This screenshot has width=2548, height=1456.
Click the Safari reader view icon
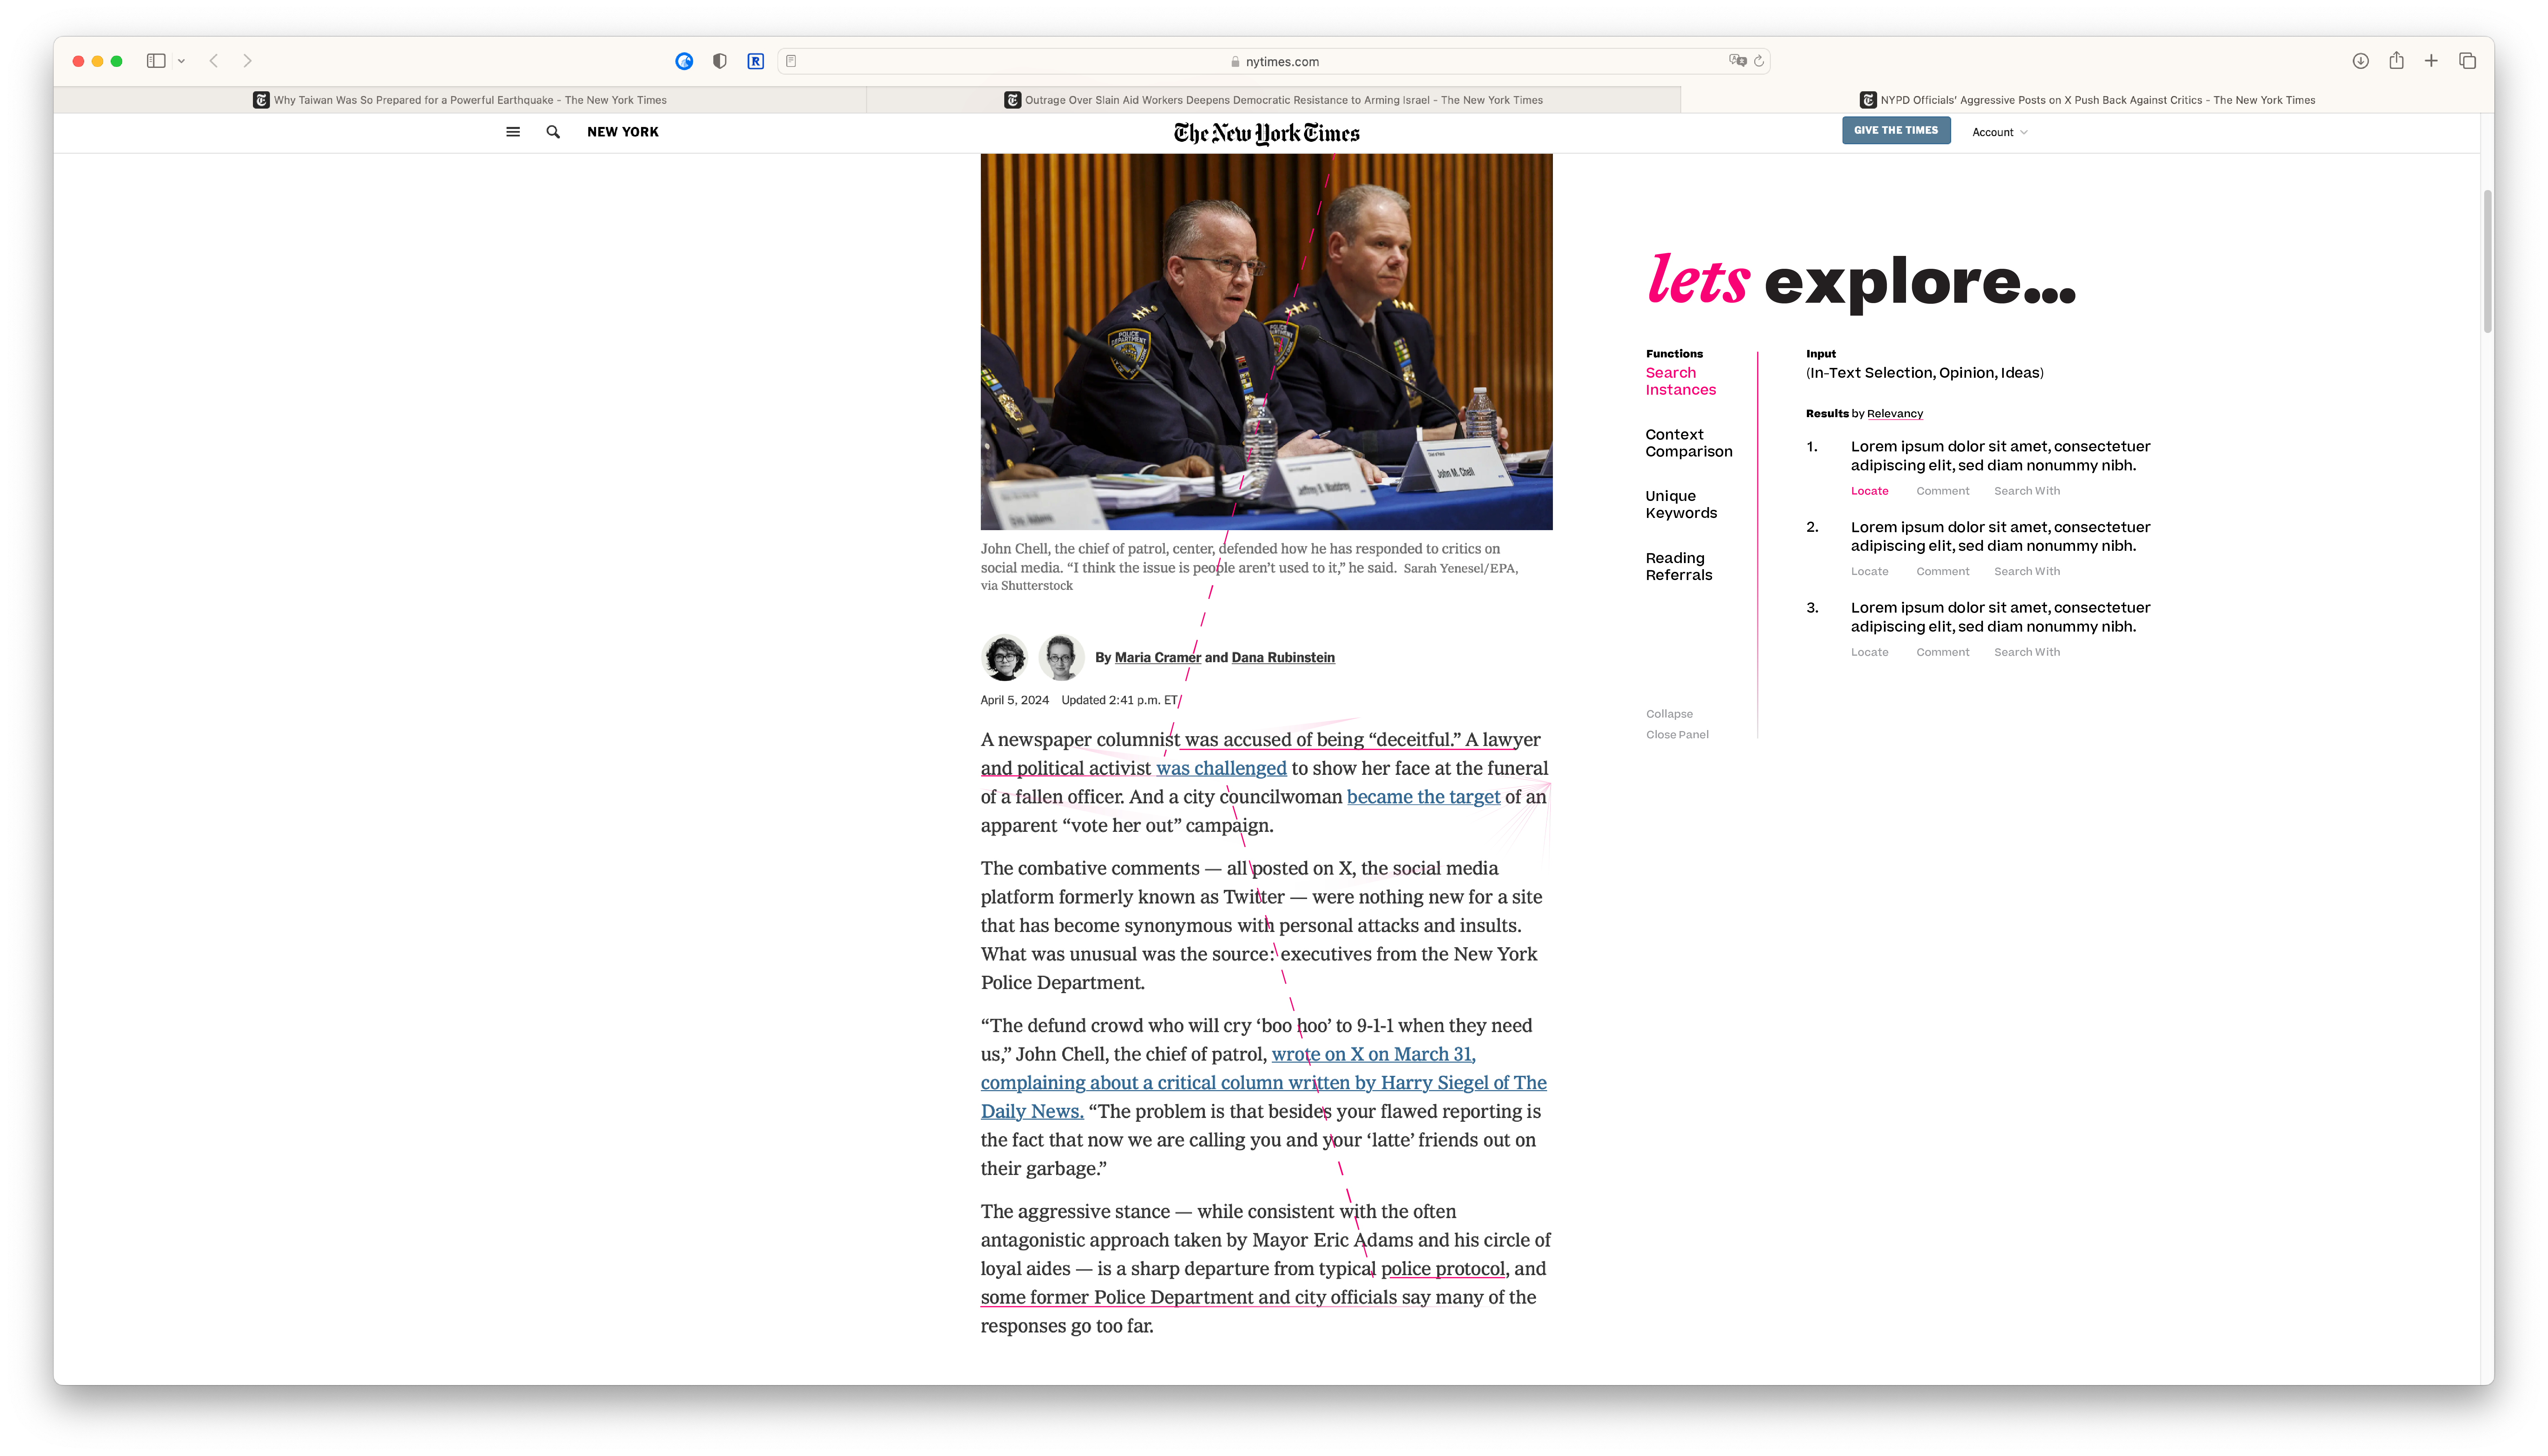click(x=791, y=61)
